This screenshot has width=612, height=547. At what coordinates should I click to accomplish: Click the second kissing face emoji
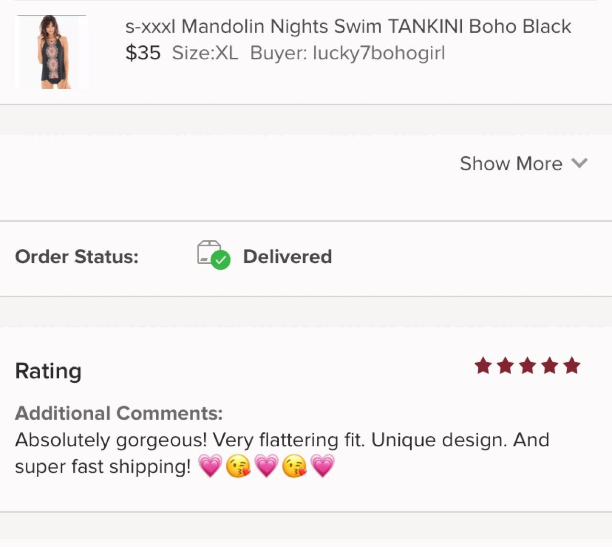(x=295, y=466)
